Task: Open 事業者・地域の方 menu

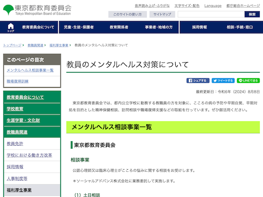Action: point(159,27)
